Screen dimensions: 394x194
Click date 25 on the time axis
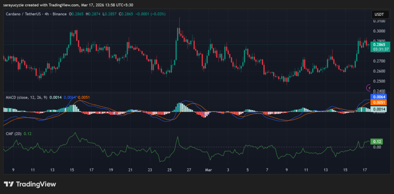click(x=170, y=169)
